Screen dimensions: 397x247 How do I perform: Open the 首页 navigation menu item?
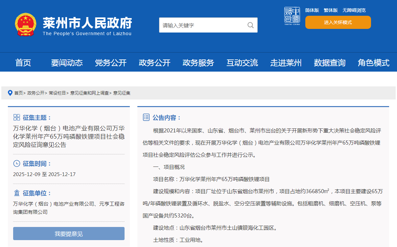click(23, 63)
